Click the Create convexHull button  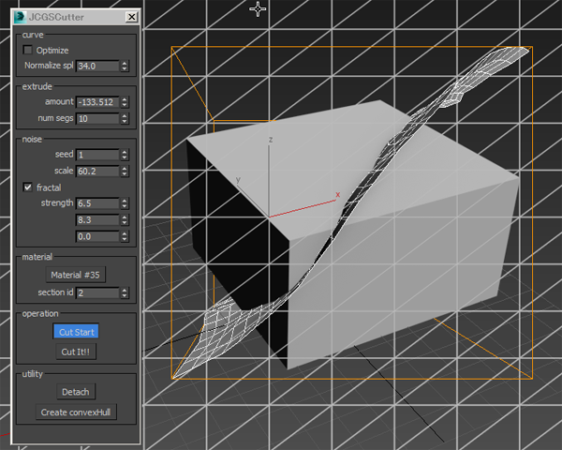76,412
